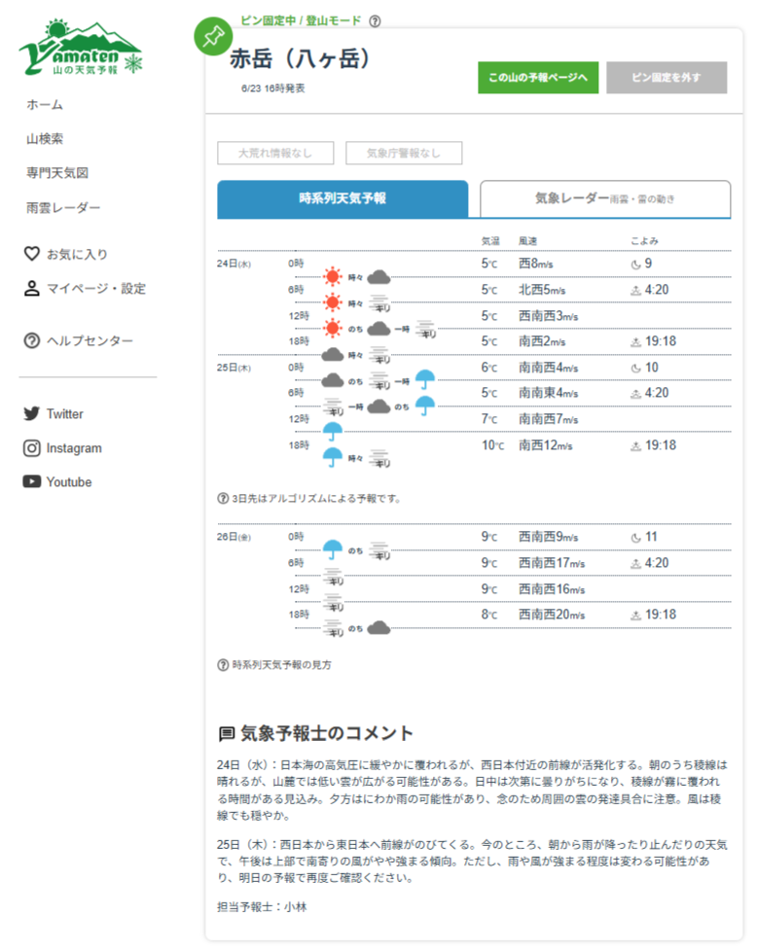Click 気温 column header
The image size is (757, 952).
pos(490,241)
